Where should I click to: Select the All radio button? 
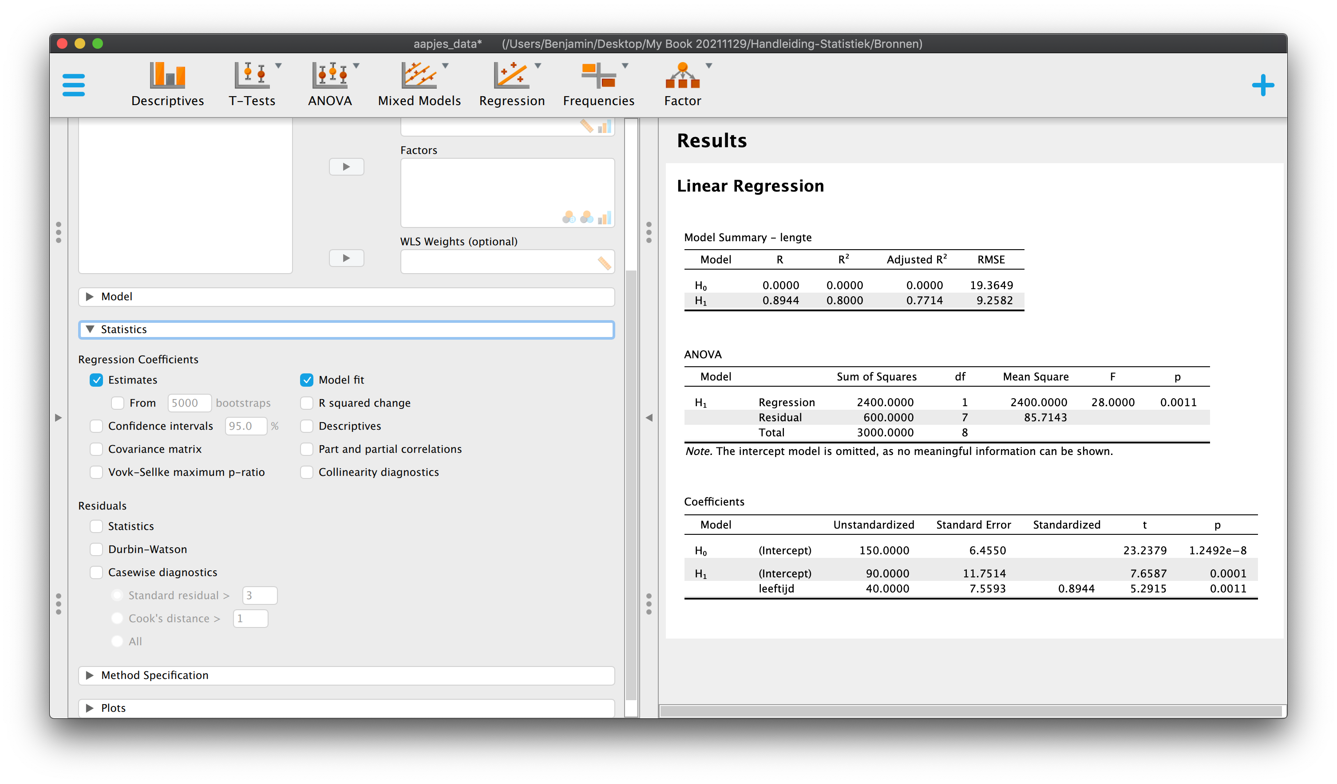(x=118, y=641)
